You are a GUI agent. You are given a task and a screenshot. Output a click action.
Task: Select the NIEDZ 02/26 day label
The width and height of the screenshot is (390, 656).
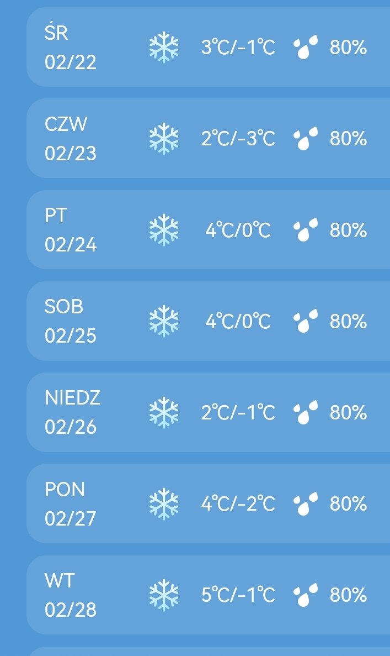click(x=72, y=412)
